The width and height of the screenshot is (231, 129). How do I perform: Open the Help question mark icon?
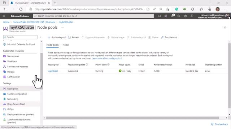185,16
